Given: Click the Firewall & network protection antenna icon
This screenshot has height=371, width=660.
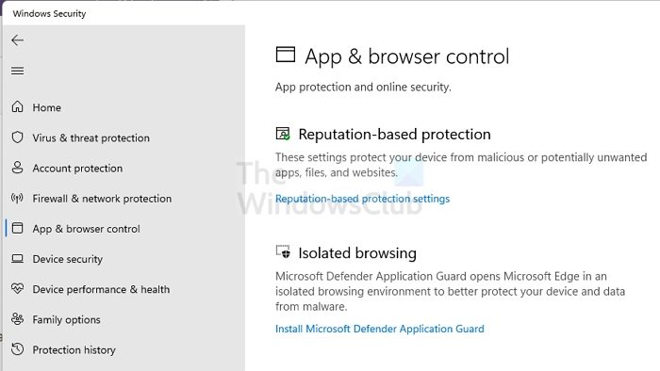Looking at the screenshot, I should pyautogui.click(x=17, y=198).
